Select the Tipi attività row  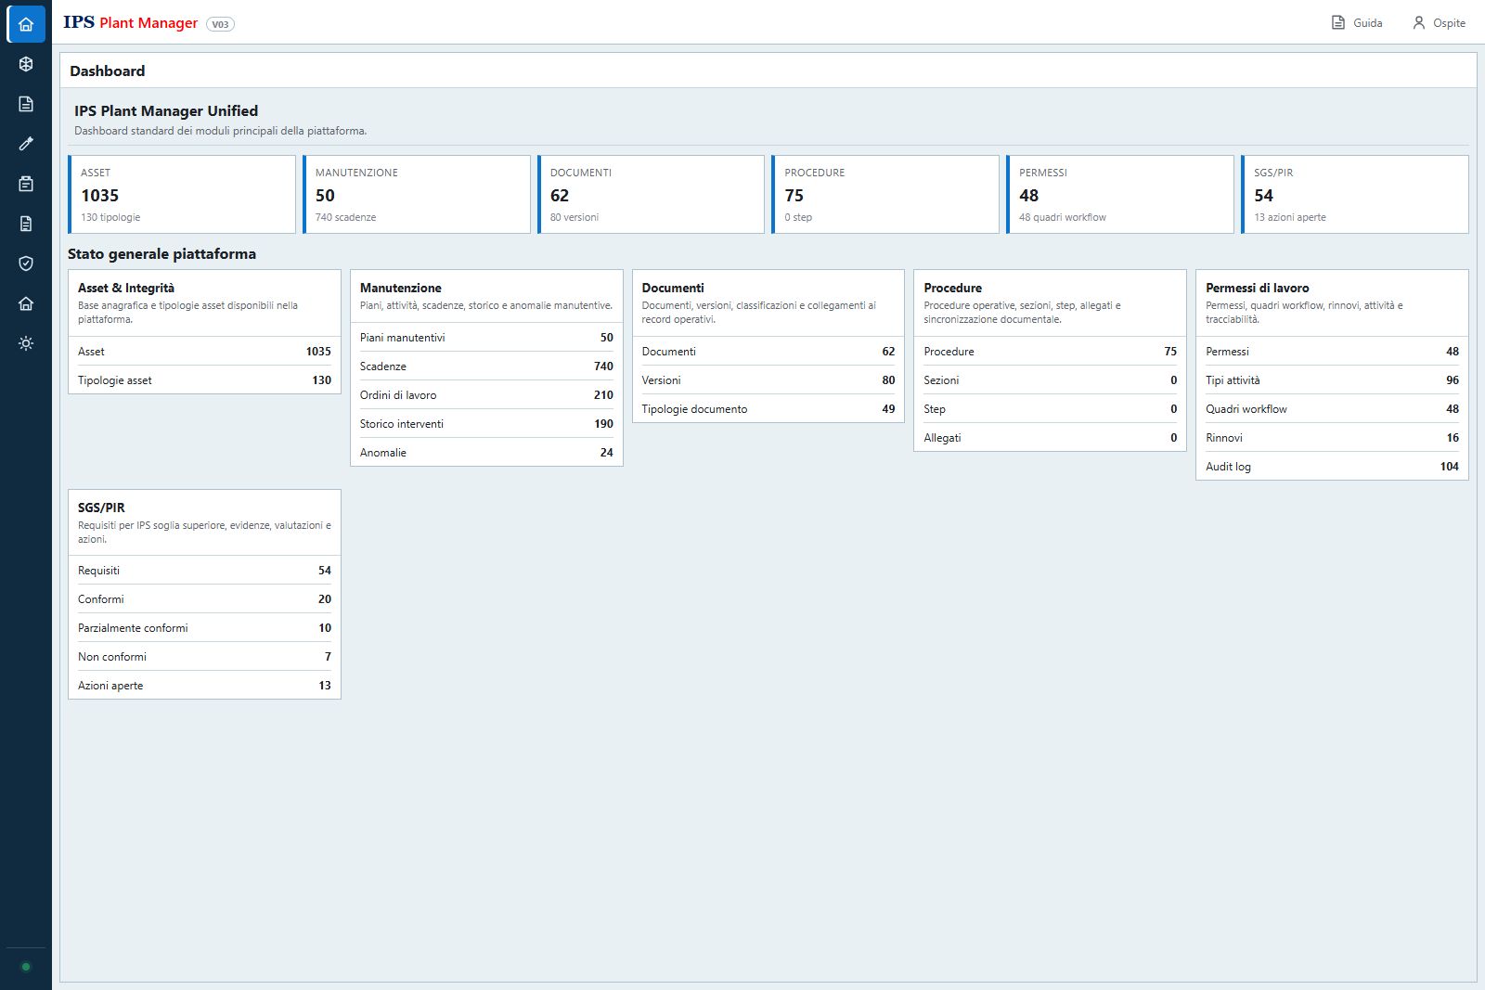[x=1332, y=380]
